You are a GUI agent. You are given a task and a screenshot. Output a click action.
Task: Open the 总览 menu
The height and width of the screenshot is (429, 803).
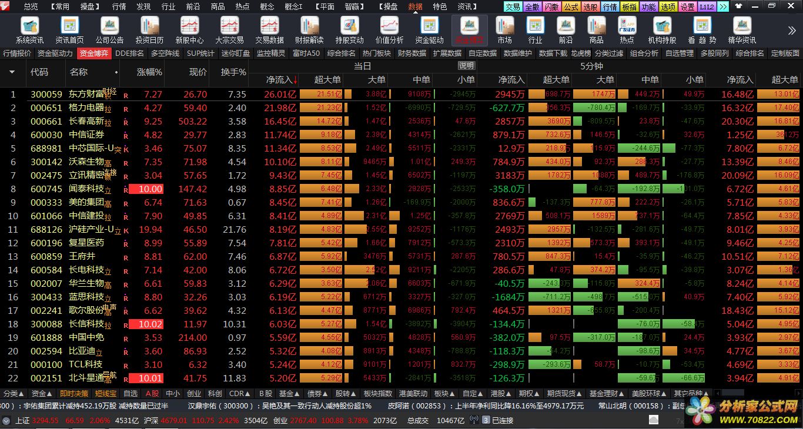[x=31, y=6]
